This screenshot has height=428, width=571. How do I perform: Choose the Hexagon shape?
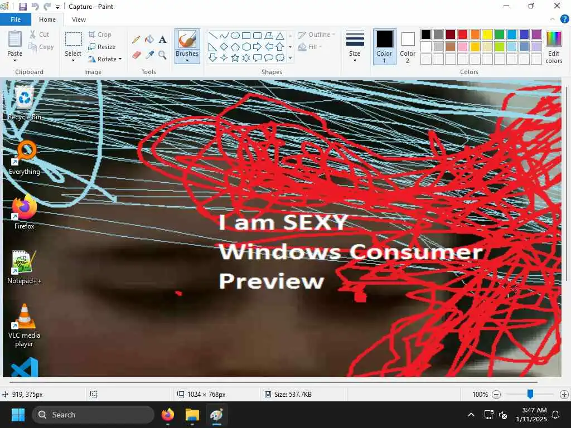(x=246, y=47)
